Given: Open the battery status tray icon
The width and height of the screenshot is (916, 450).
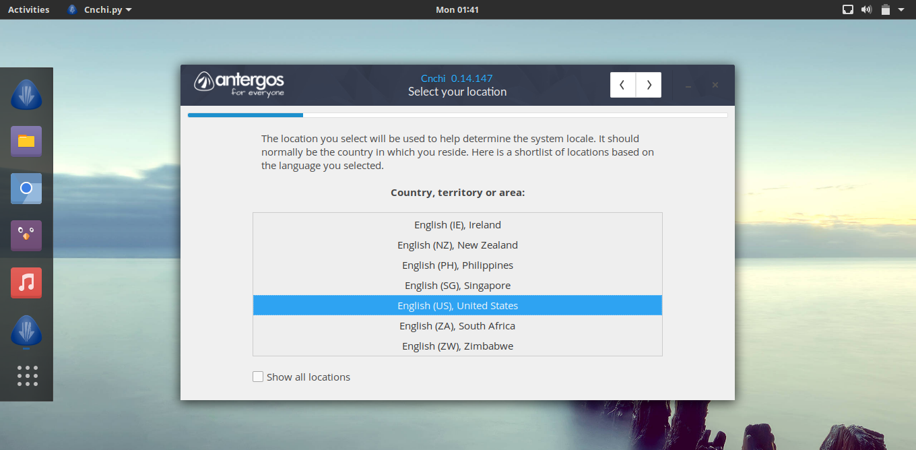Looking at the screenshot, I should [885, 9].
